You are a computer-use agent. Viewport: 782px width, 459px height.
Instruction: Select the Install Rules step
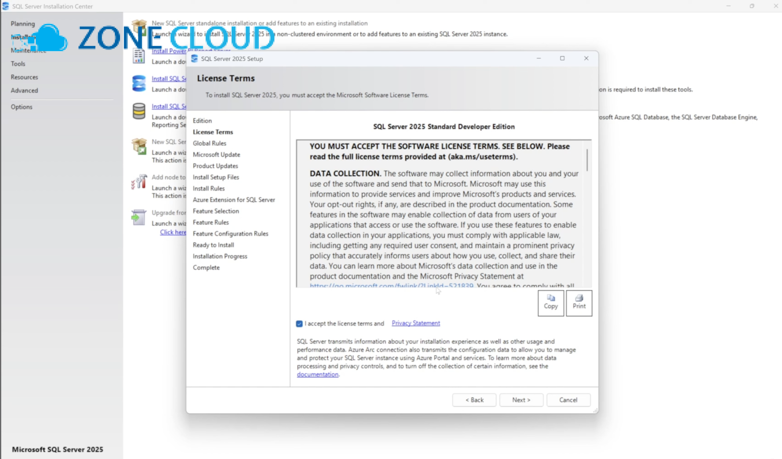click(x=209, y=188)
